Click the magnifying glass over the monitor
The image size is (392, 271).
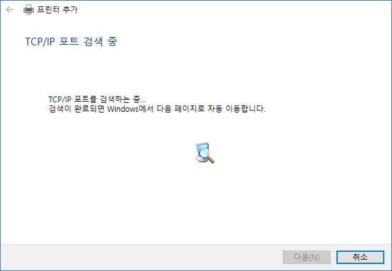(207, 155)
